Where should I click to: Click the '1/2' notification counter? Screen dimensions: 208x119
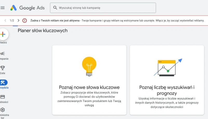[x=12, y=21]
